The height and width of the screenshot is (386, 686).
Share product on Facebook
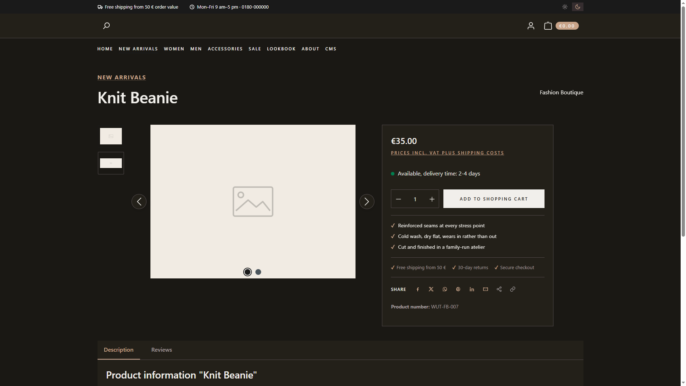[418, 289]
